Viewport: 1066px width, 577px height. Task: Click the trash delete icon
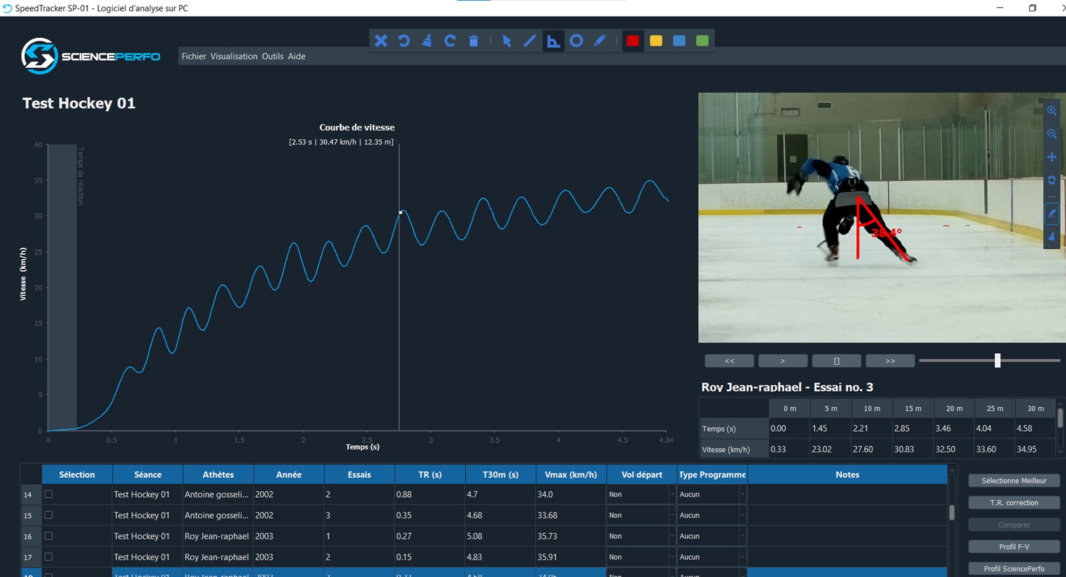click(x=473, y=41)
